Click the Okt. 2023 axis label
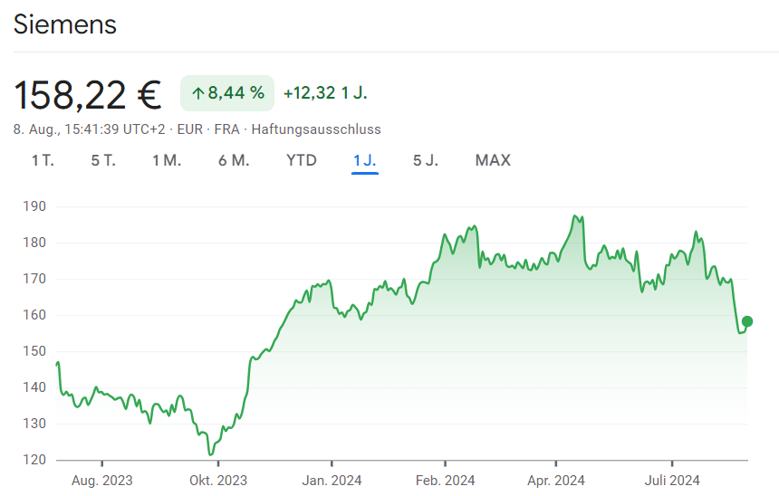 218,481
